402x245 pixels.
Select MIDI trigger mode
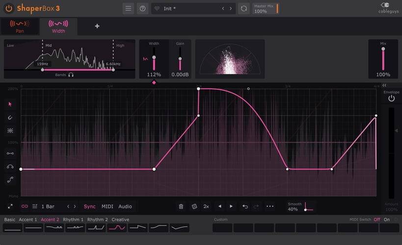coord(107,206)
